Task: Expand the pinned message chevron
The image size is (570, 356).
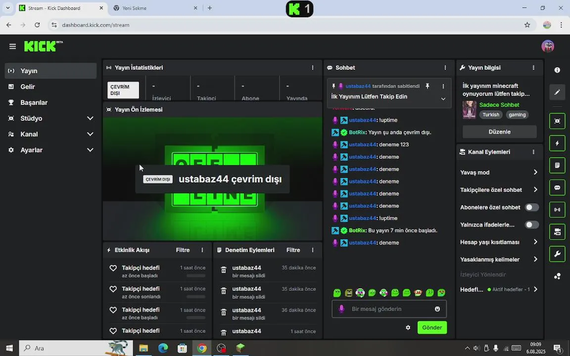Action: tap(443, 99)
